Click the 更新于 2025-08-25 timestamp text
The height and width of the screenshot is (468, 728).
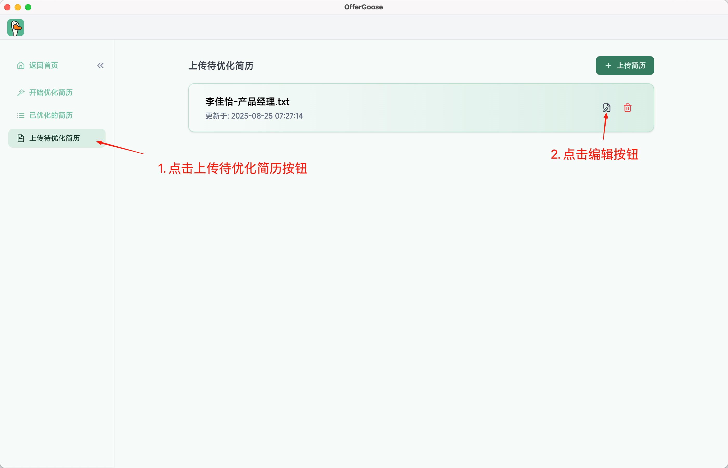click(x=254, y=116)
